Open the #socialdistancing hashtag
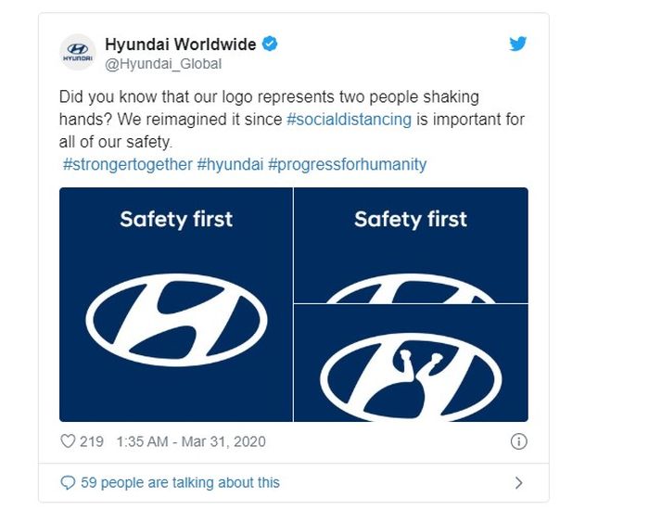Image resolution: width=649 pixels, height=510 pixels. (x=349, y=120)
